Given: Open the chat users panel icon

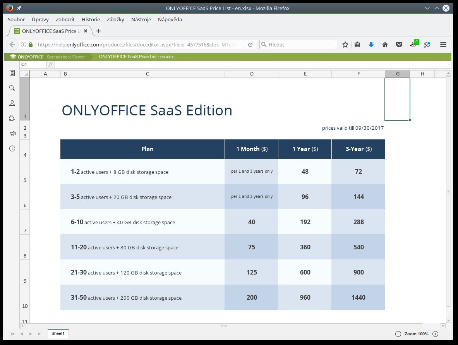Looking at the screenshot, I should coord(12,103).
